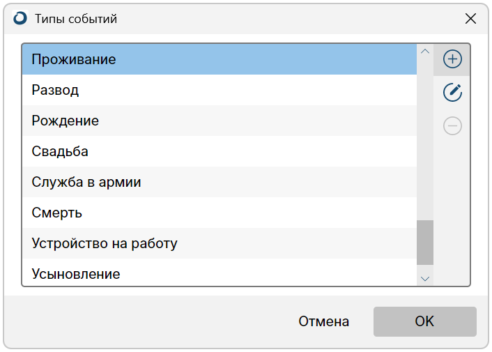This screenshot has width=492, height=352.
Task: Click the Типы событий title text
Action: click(76, 19)
